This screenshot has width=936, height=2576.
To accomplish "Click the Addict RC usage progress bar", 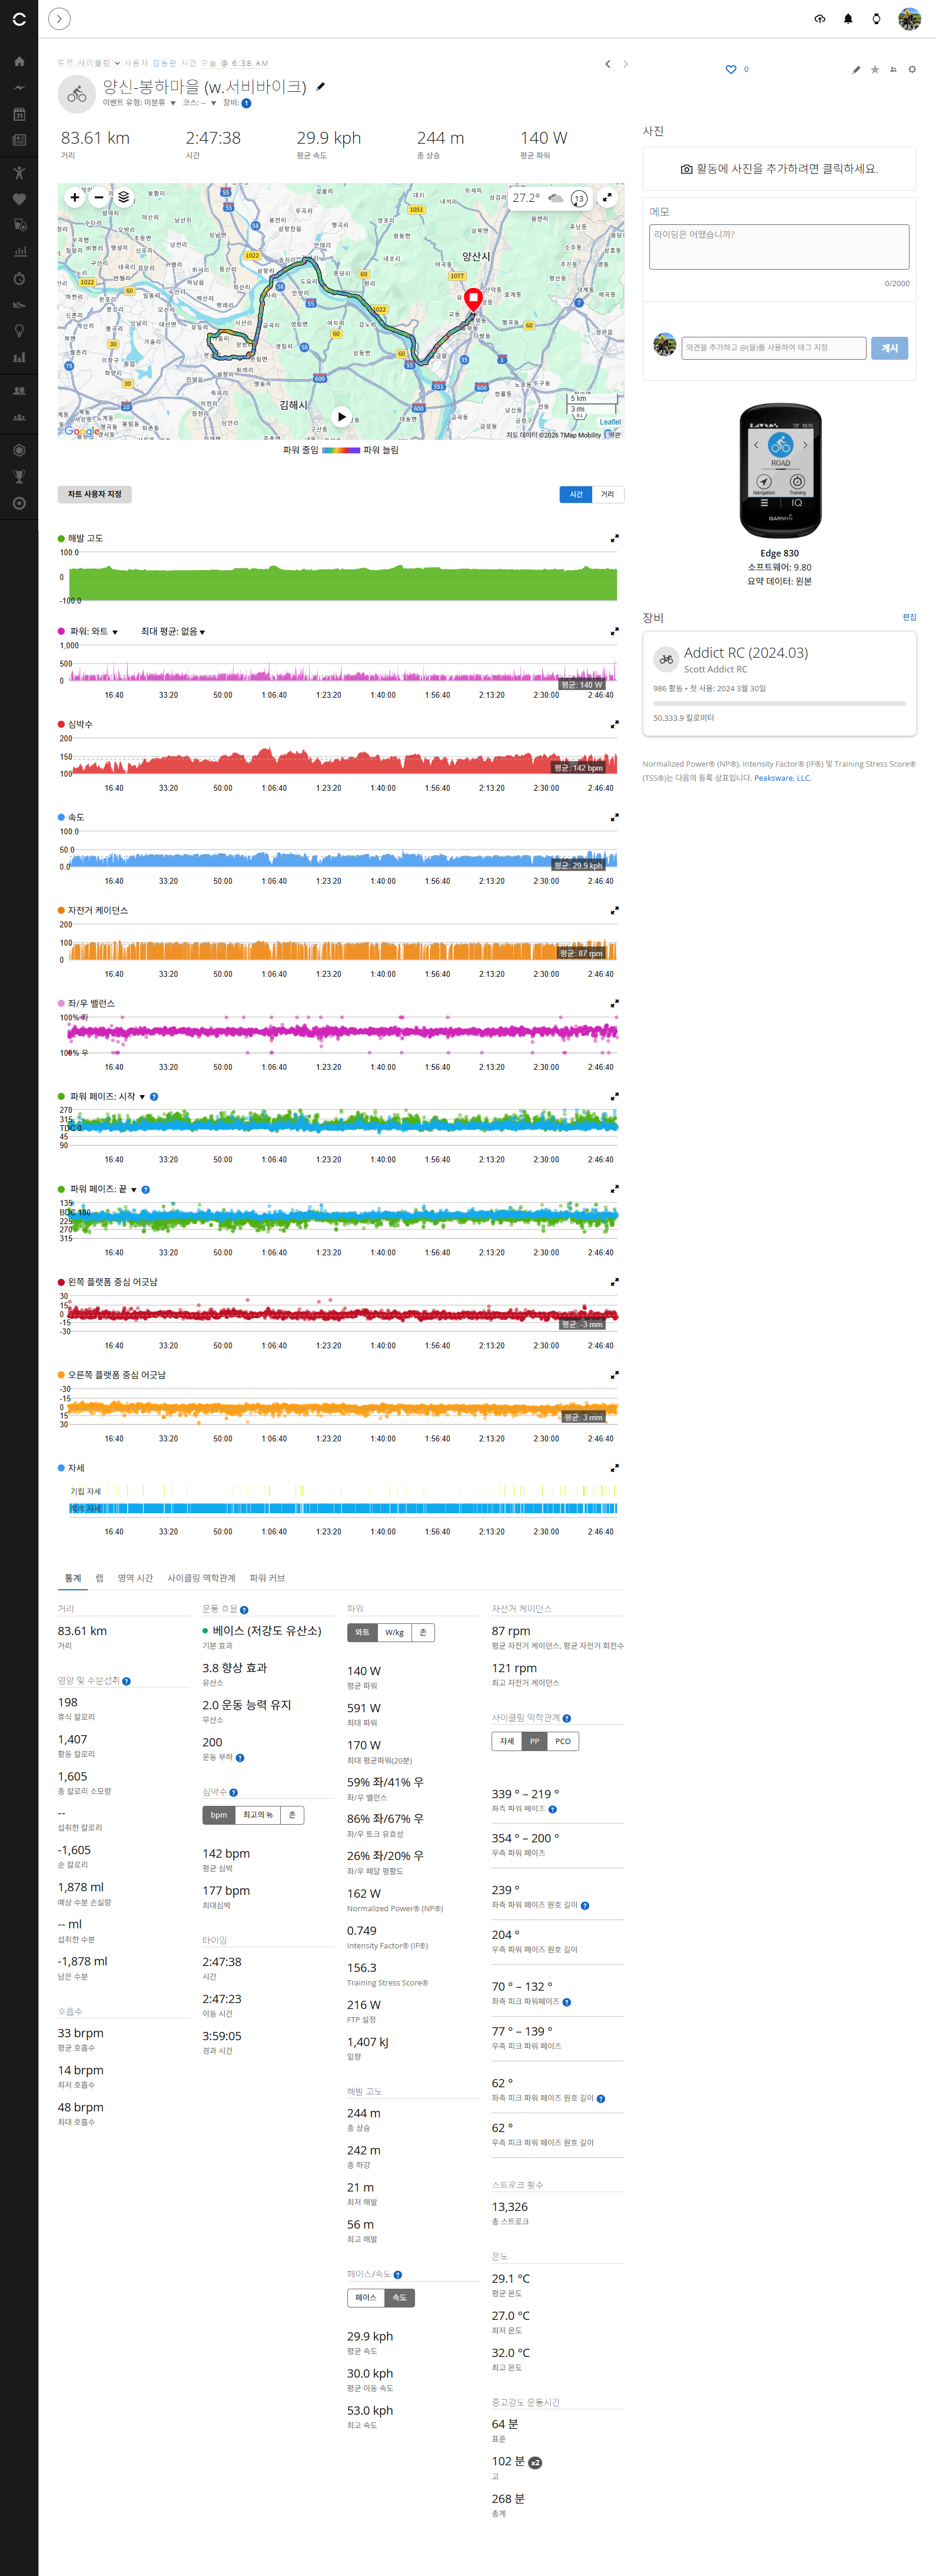I will coord(779,704).
